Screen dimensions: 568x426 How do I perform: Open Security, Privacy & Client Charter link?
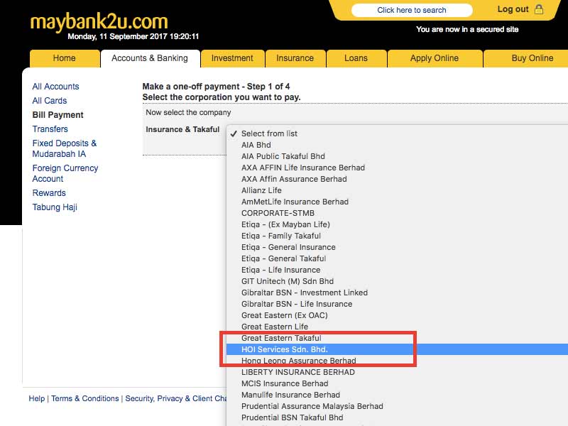coord(175,398)
